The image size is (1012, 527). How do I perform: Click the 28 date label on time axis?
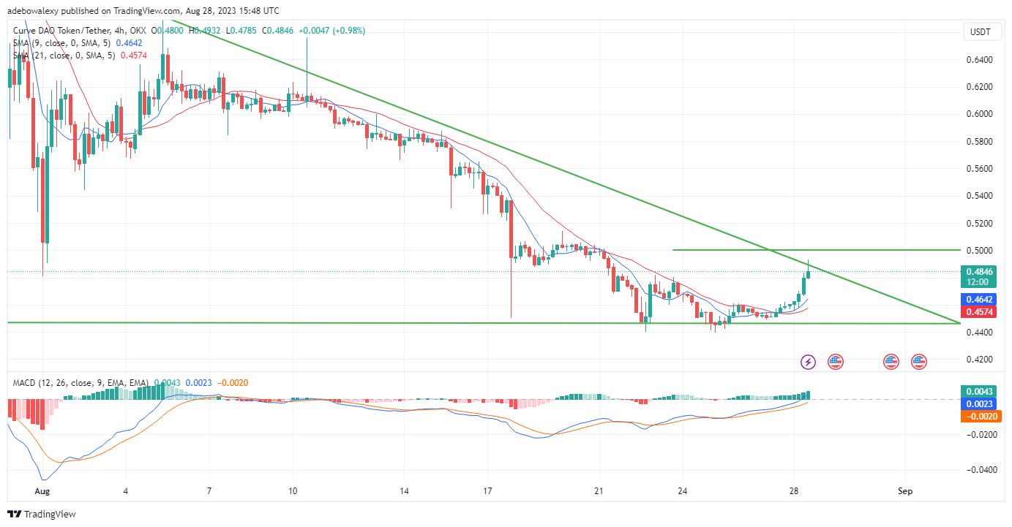click(x=794, y=490)
